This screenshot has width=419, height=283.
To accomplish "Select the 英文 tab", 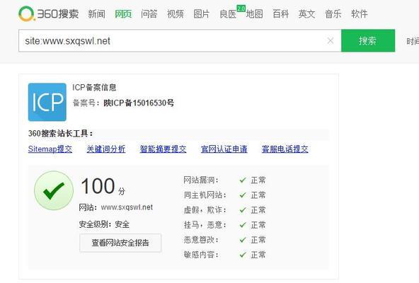I will [306, 14].
